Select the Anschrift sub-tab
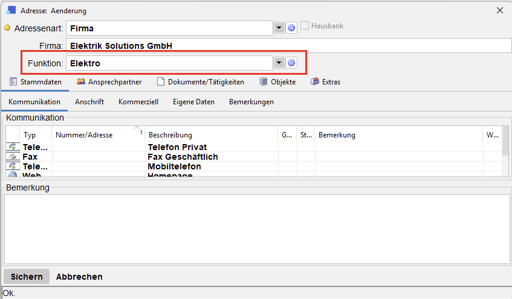Viewport: 512px width, 299px height. pos(89,102)
